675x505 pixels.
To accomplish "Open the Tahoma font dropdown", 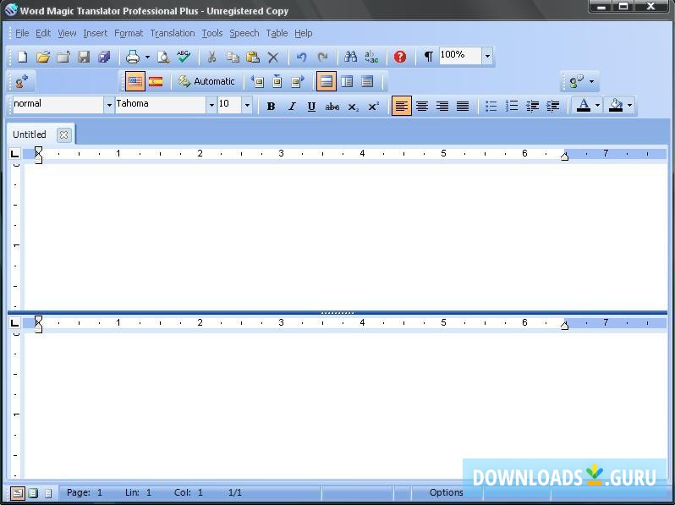I will (211, 105).
